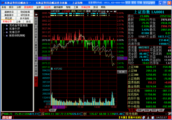Open the 工具 menu

[x=76, y=7]
